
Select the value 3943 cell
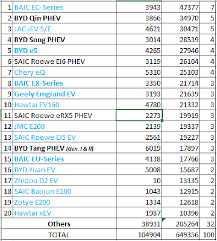pyautogui.click(x=139, y=7)
